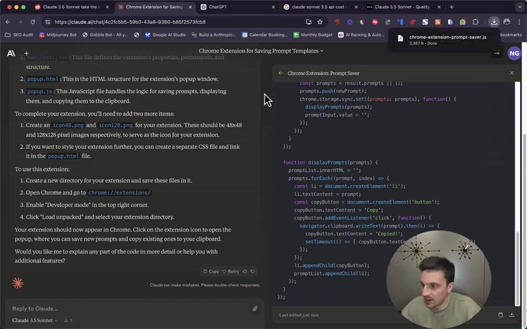The height and width of the screenshot is (329, 527).
Task: Start a new chat with plus icon
Action: click(x=26, y=53)
